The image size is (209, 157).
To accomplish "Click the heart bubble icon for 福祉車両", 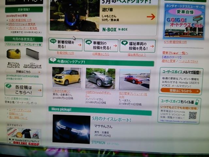I will pos(124,43).
